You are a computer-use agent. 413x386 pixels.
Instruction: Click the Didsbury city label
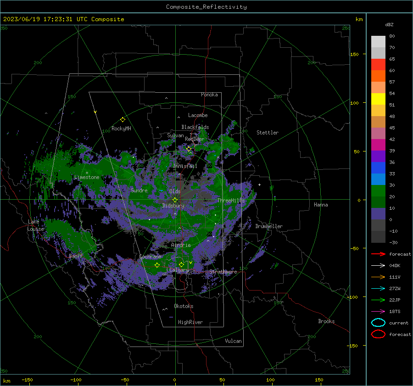(x=173, y=206)
